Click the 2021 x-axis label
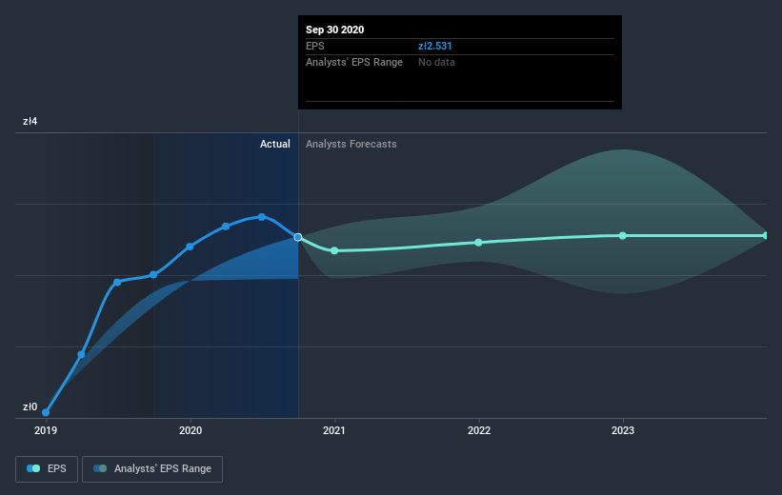Image resolution: width=782 pixels, height=495 pixels. [334, 430]
